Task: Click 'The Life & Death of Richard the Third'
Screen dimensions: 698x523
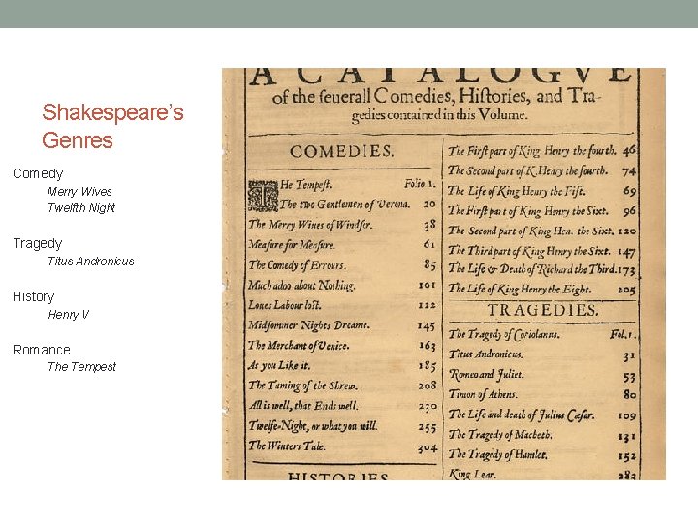Action: (x=532, y=269)
